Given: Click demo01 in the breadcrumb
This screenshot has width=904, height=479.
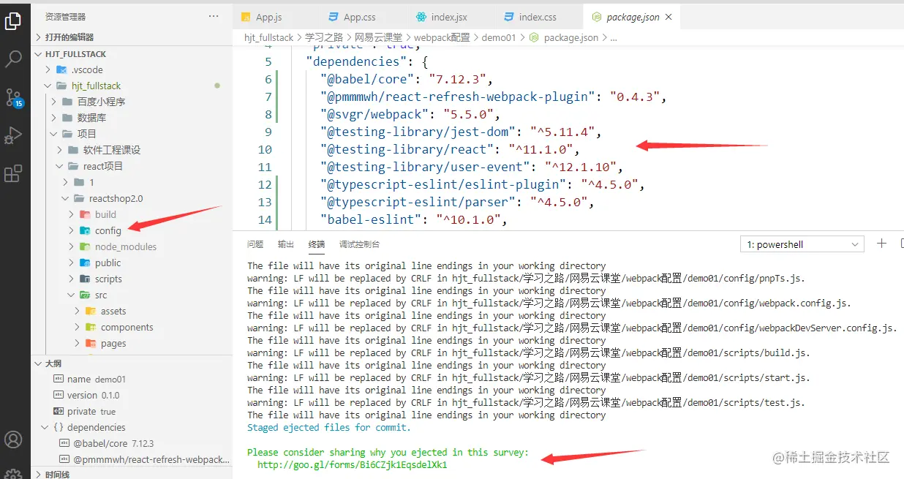Looking at the screenshot, I should pos(499,37).
